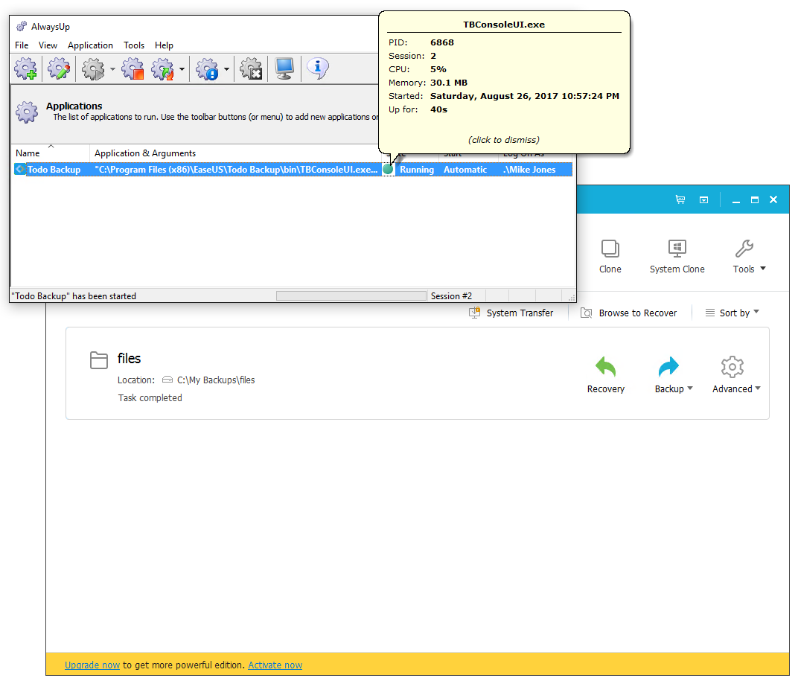Click the 'Activate now' link
The height and width of the screenshot is (681, 798).
pyautogui.click(x=275, y=665)
